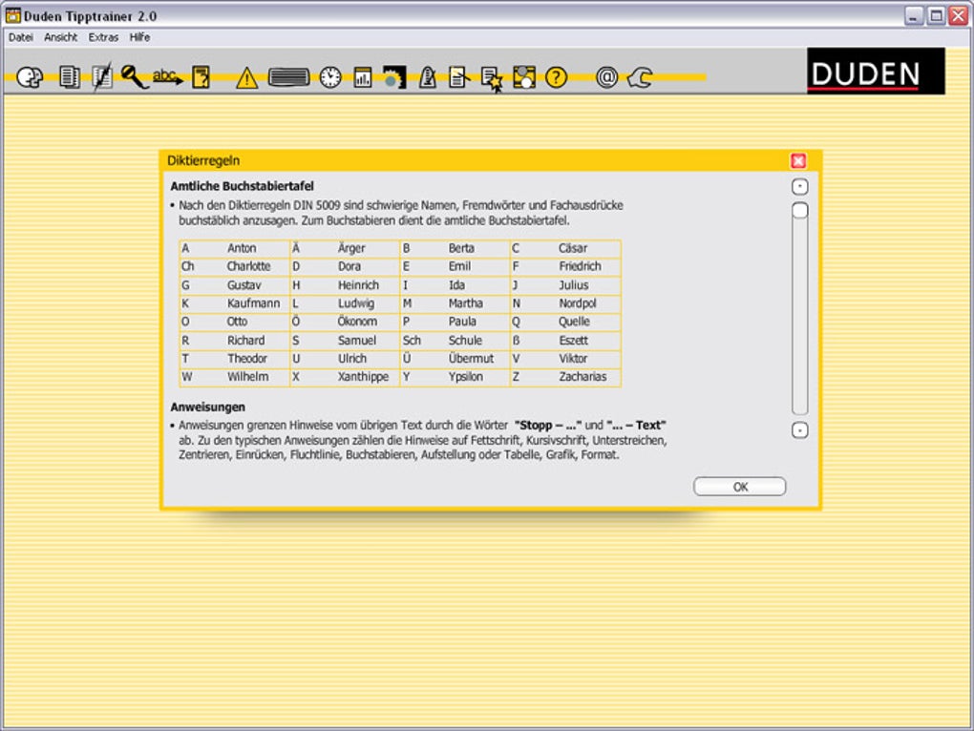
Task: Click the clock timer icon
Action: [330, 77]
